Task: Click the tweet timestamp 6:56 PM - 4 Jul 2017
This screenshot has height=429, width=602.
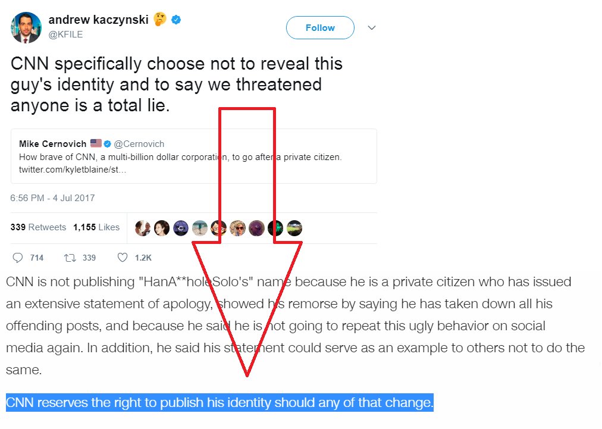Action: (x=52, y=198)
